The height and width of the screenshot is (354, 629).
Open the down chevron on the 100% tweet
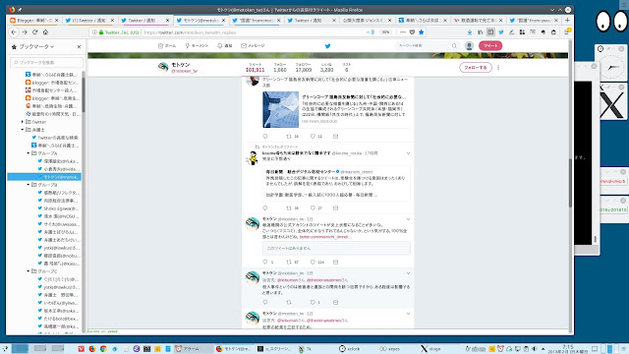tap(408, 219)
